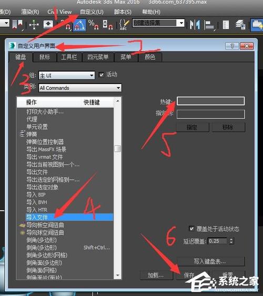Select 导向板空间扭曲 in the list
Screen dimensions: 263x296
(x=45, y=225)
